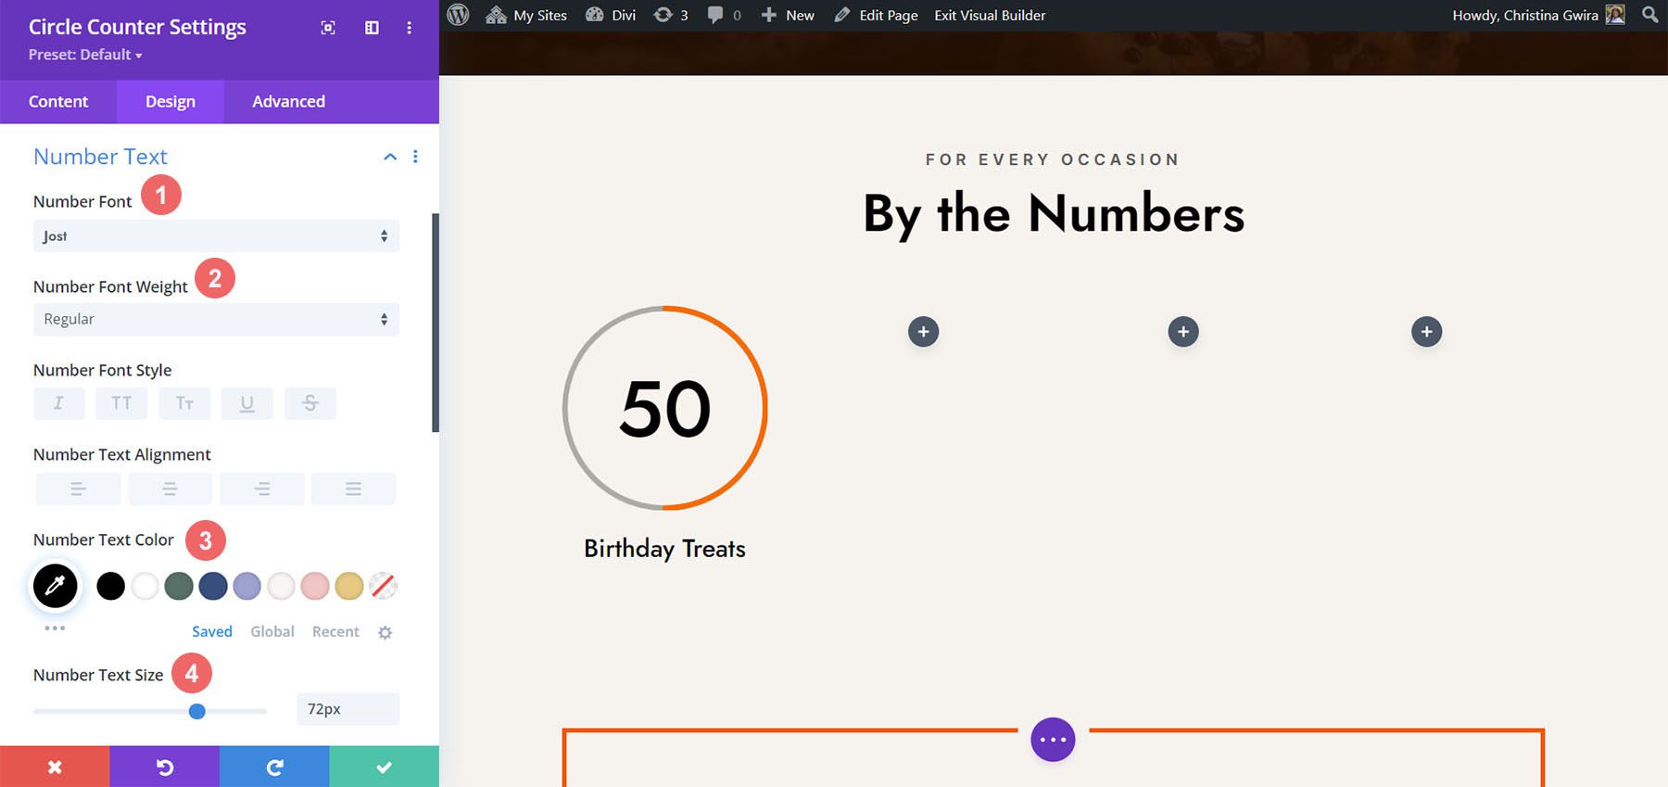Open Howdy, Christina Gwira account menu
This screenshot has height=787, width=1668.
pos(1538,15)
